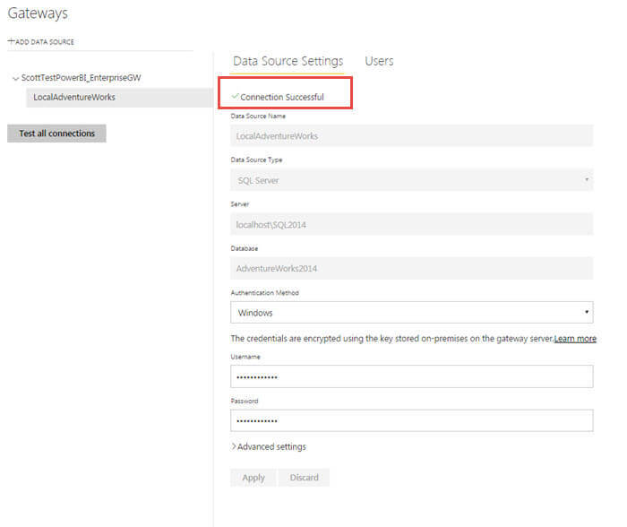Open the Users tab

tap(379, 61)
